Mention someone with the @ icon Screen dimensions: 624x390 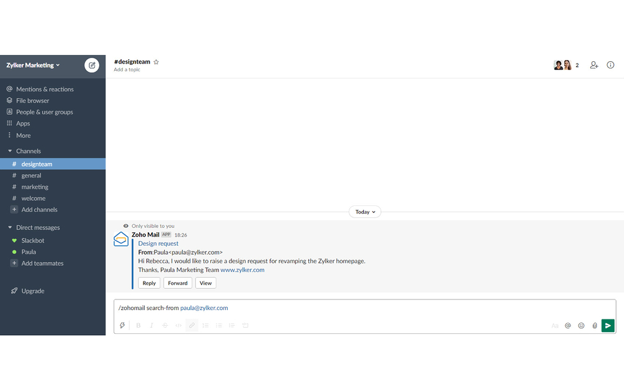coord(568,326)
